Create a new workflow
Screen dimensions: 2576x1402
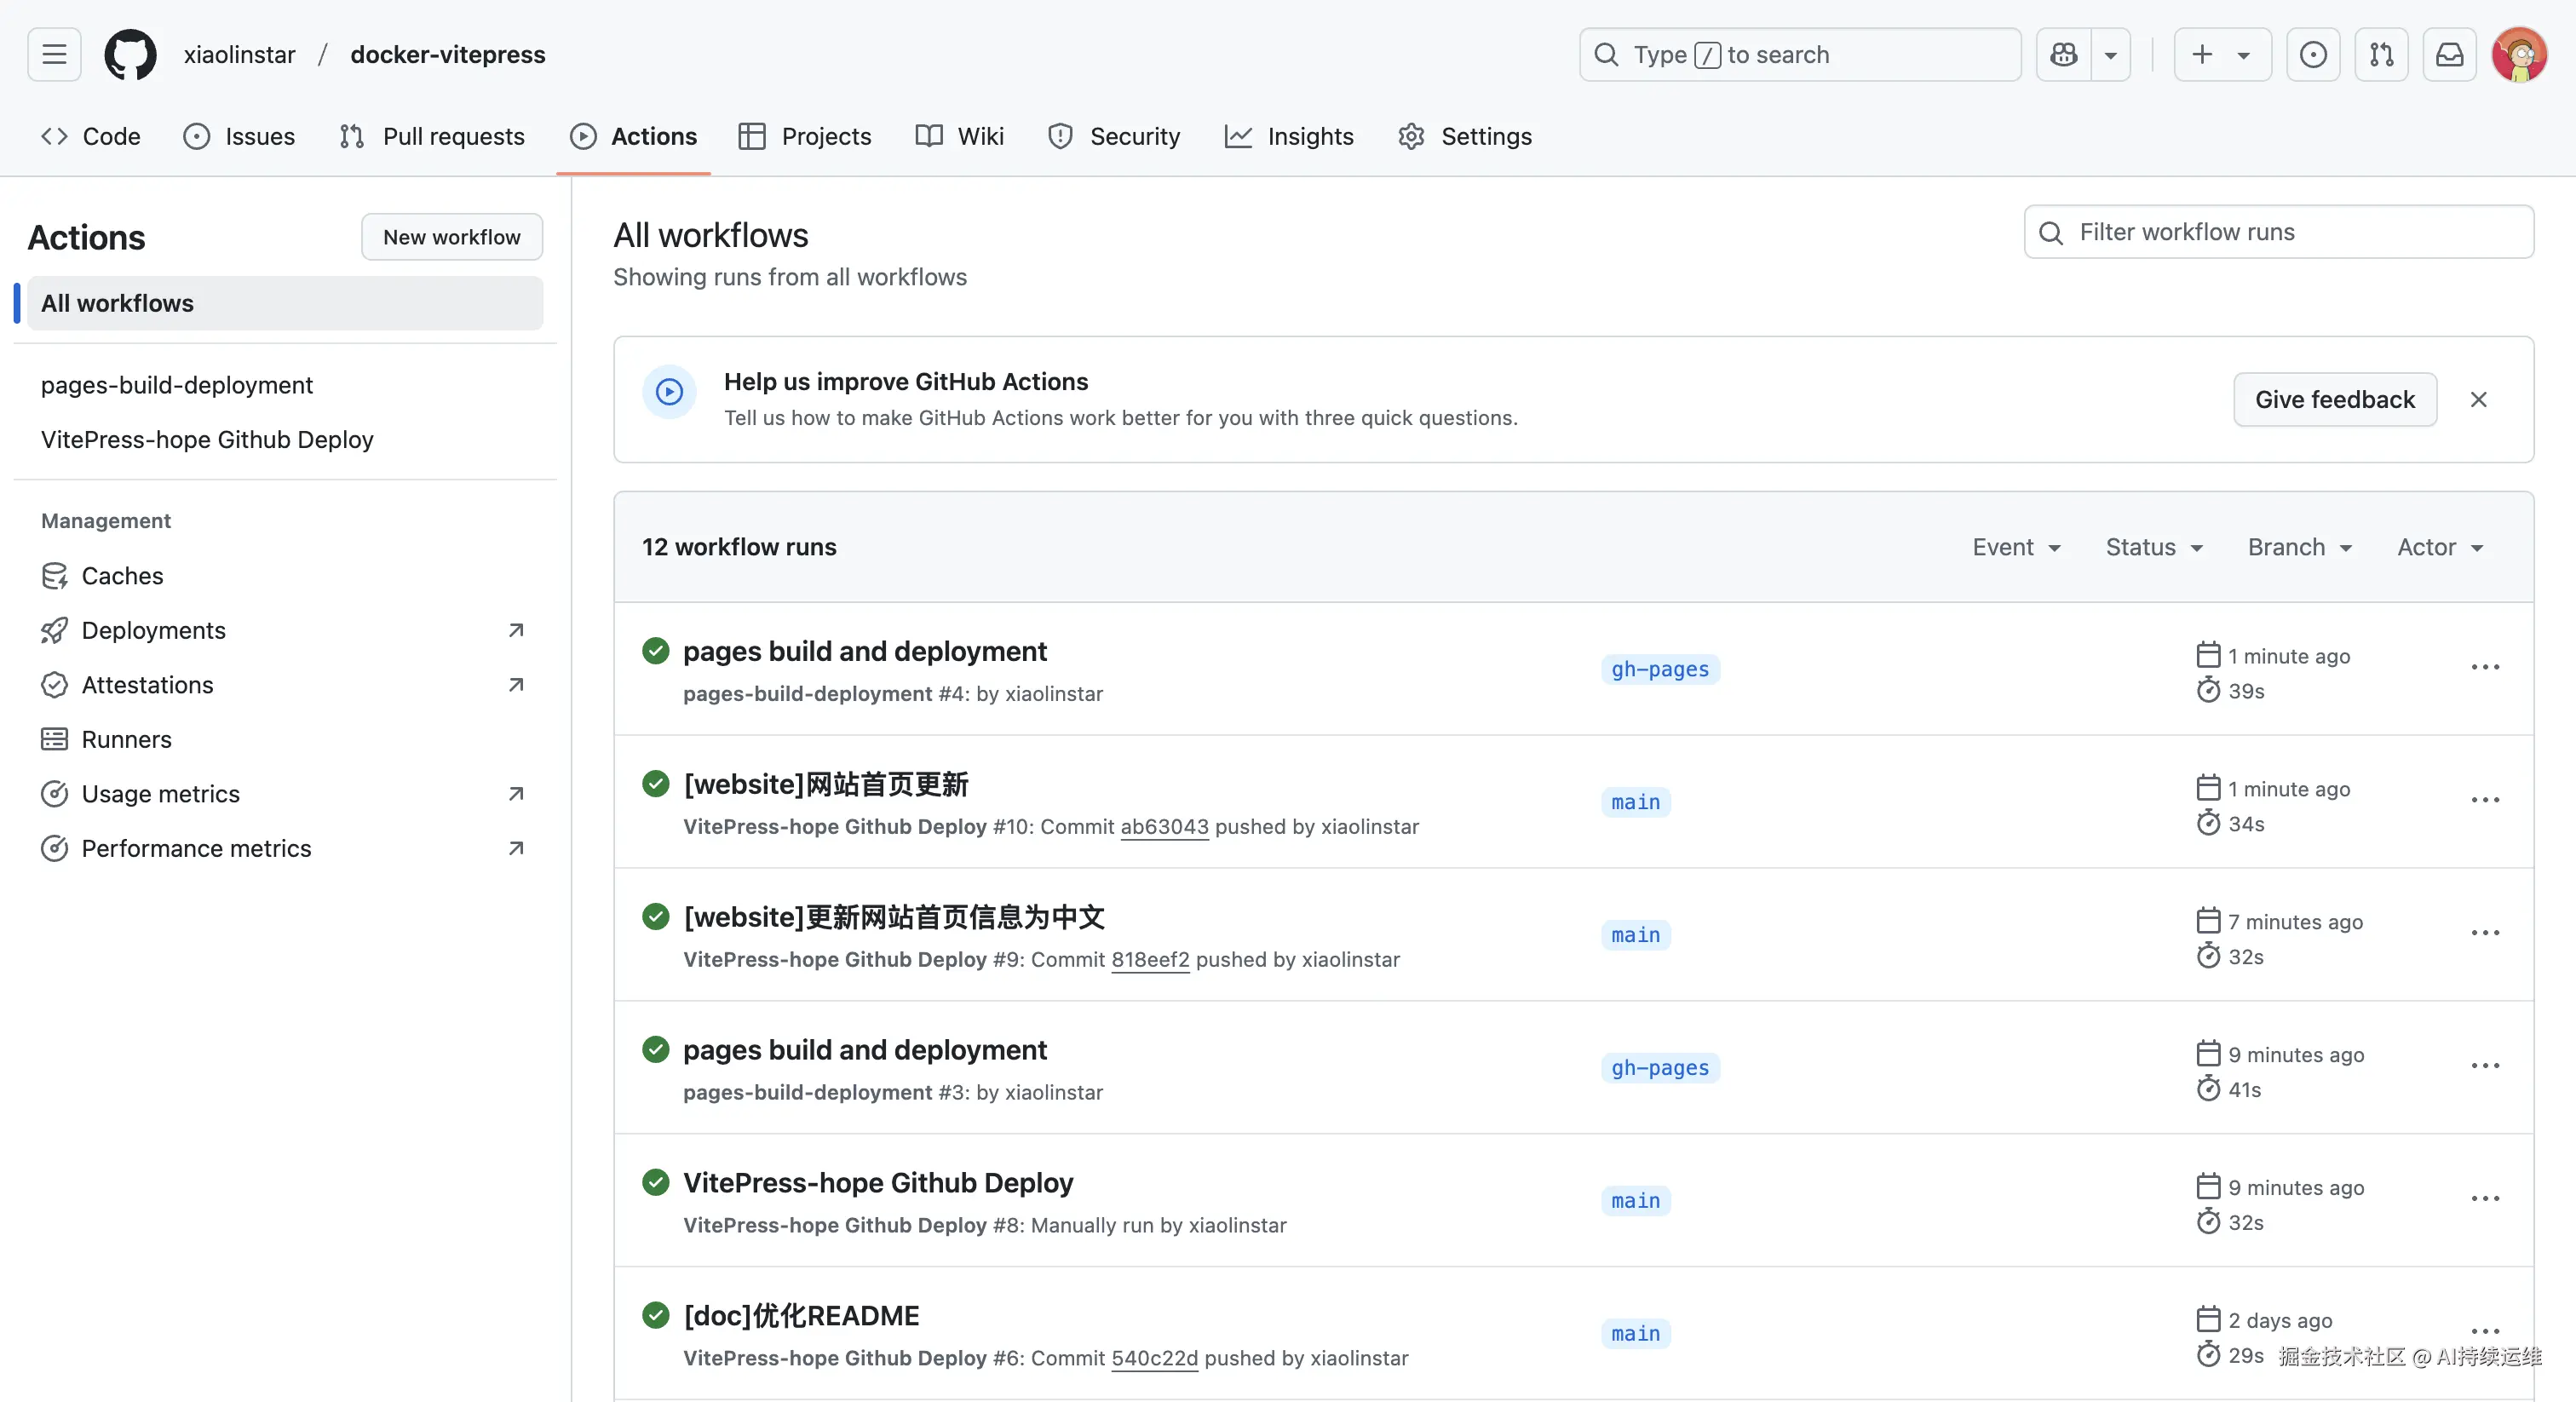(x=451, y=236)
